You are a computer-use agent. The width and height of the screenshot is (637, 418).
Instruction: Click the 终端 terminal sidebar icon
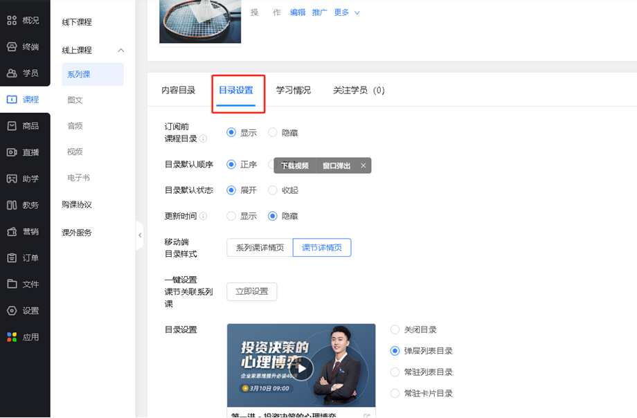(x=12, y=47)
